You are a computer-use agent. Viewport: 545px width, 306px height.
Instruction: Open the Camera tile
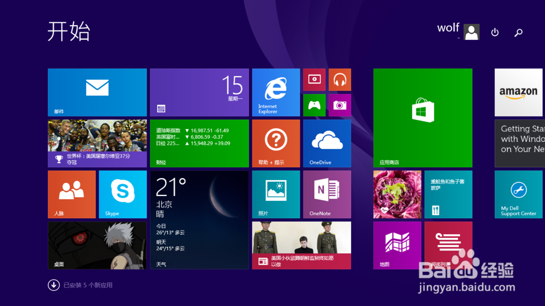(340, 105)
